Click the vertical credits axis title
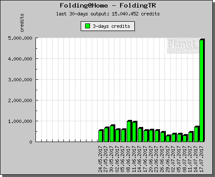215x177 pixels. pos(22,23)
